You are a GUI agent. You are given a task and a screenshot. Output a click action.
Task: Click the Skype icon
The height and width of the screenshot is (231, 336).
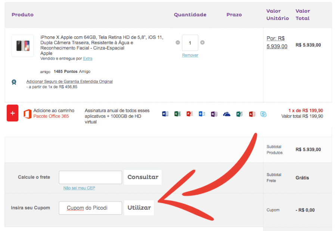point(264,114)
